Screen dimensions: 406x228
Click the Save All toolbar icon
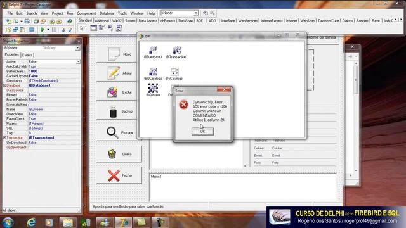click(x=36, y=22)
